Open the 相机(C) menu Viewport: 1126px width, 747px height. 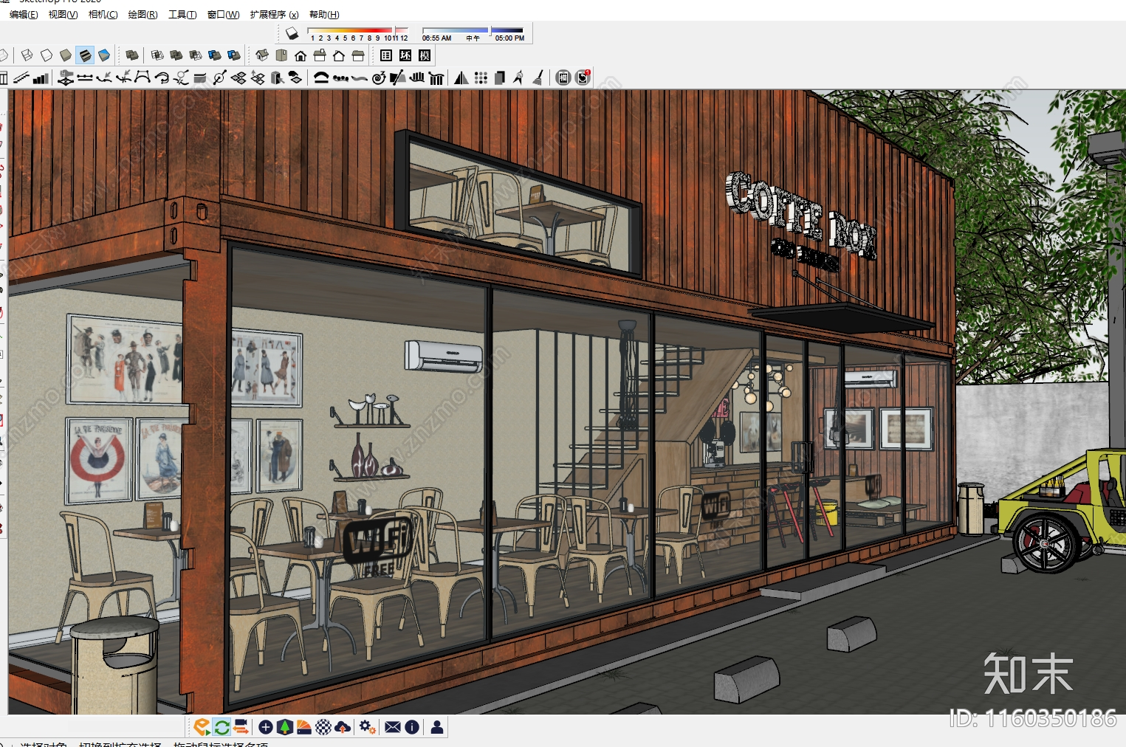103,15
